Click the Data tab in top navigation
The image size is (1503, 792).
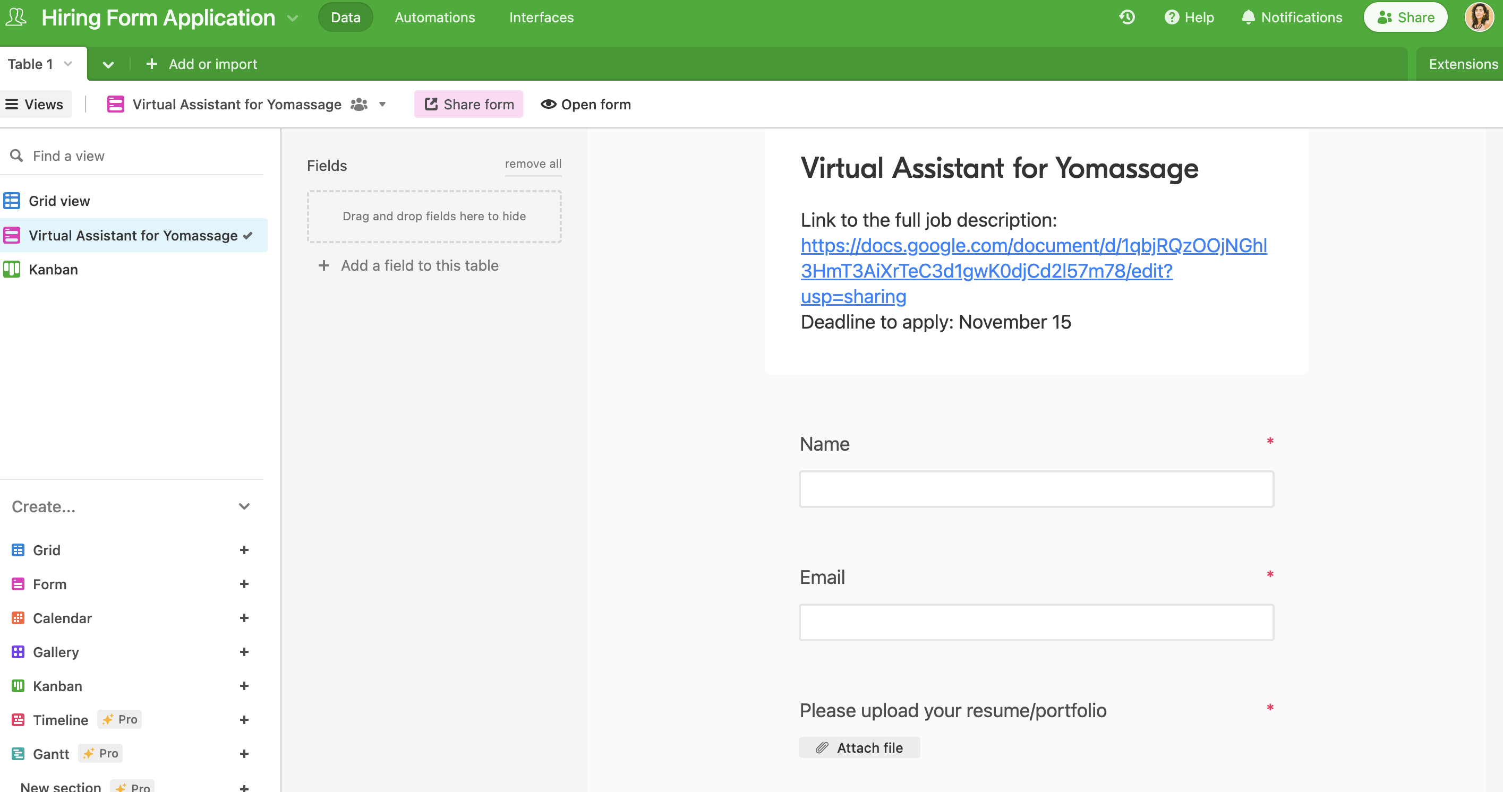[x=345, y=17]
